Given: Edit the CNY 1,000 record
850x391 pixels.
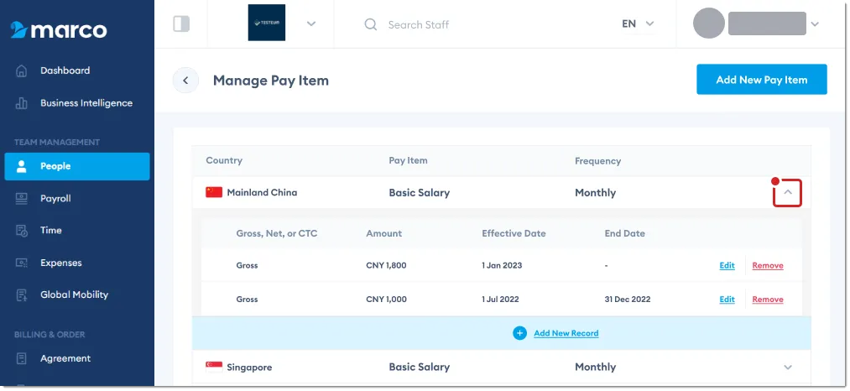Looking at the screenshot, I should [x=727, y=300].
